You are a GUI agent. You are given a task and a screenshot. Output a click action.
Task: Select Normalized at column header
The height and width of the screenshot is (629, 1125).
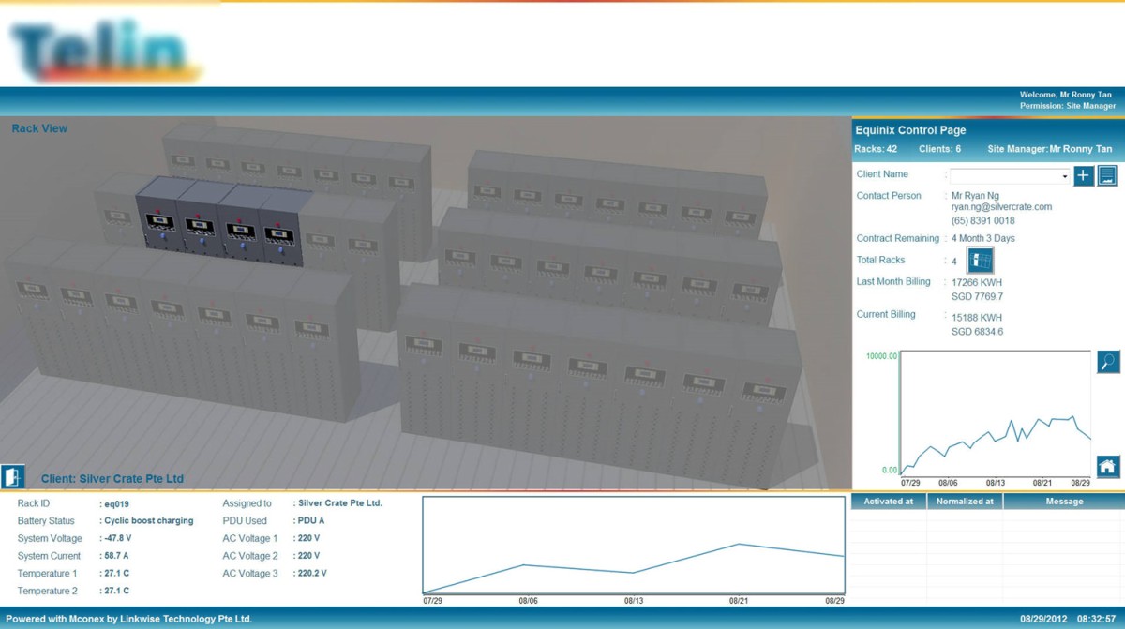click(965, 502)
